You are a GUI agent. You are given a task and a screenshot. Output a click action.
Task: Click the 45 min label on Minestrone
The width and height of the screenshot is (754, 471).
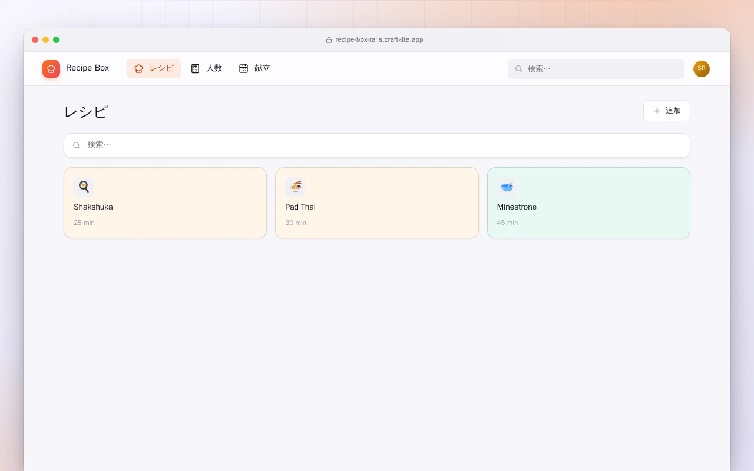(507, 223)
